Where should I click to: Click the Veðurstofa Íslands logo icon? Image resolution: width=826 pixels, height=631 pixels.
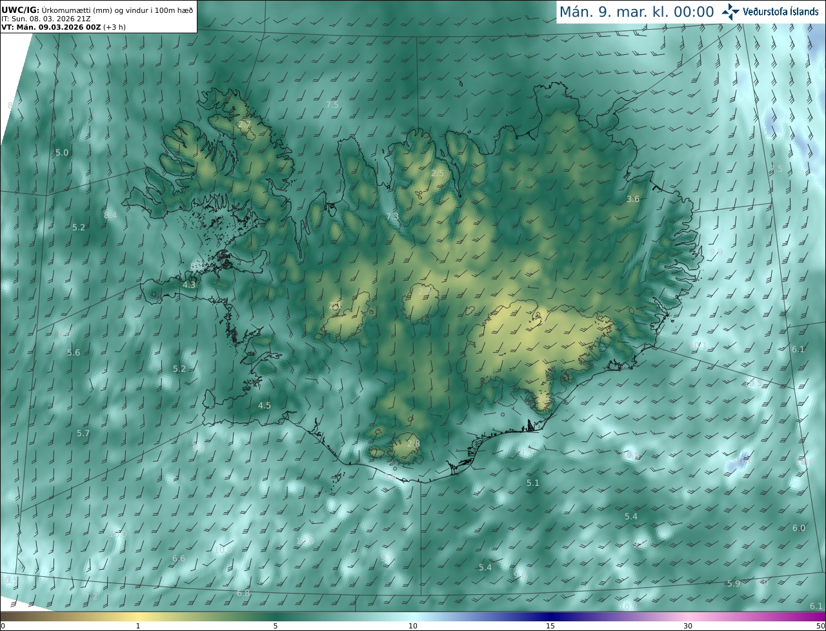pos(730,12)
